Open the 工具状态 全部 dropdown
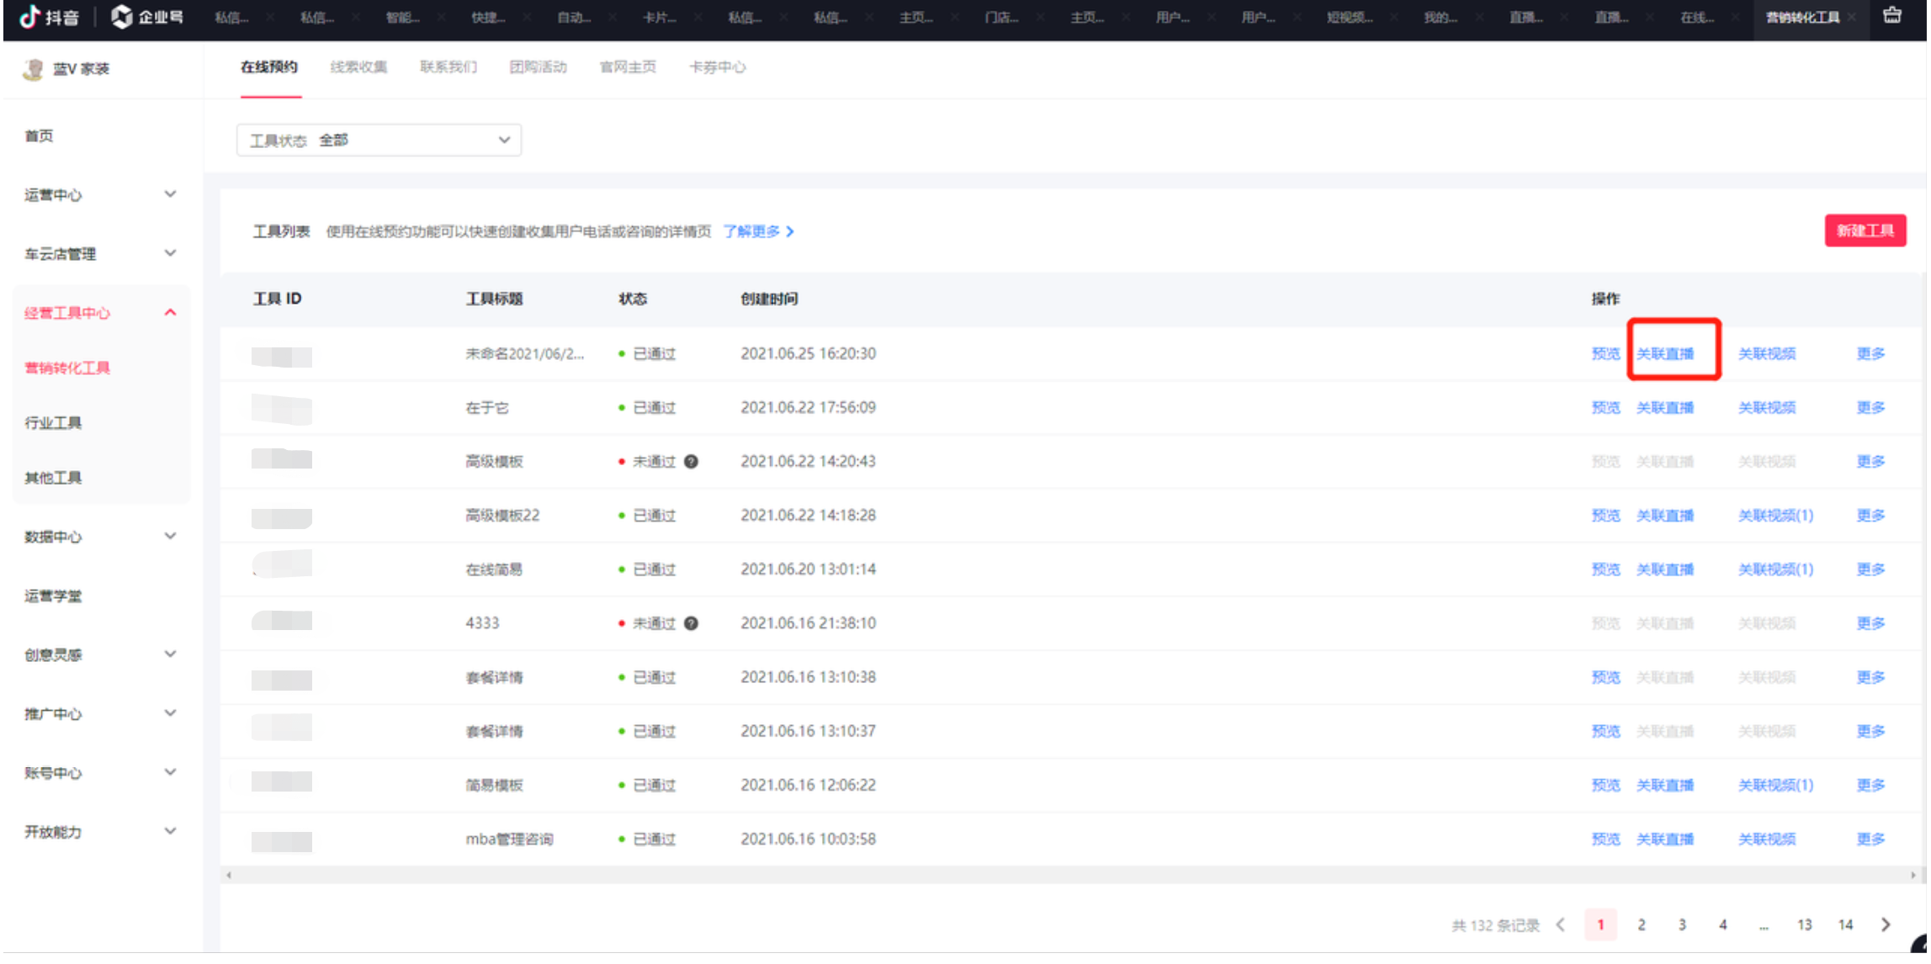Image resolution: width=1931 pixels, height=964 pixels. point(379,140)
